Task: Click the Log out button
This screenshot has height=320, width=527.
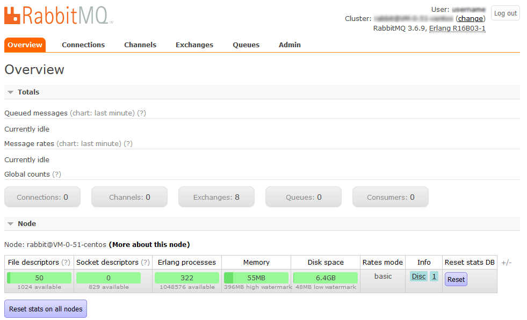Action: (505, 13)
